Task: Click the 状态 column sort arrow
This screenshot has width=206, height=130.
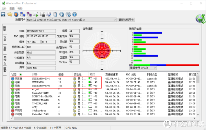Action: point(21,74)
